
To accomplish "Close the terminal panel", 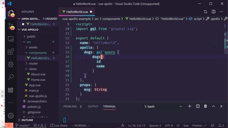I will (x=221, y=106).
